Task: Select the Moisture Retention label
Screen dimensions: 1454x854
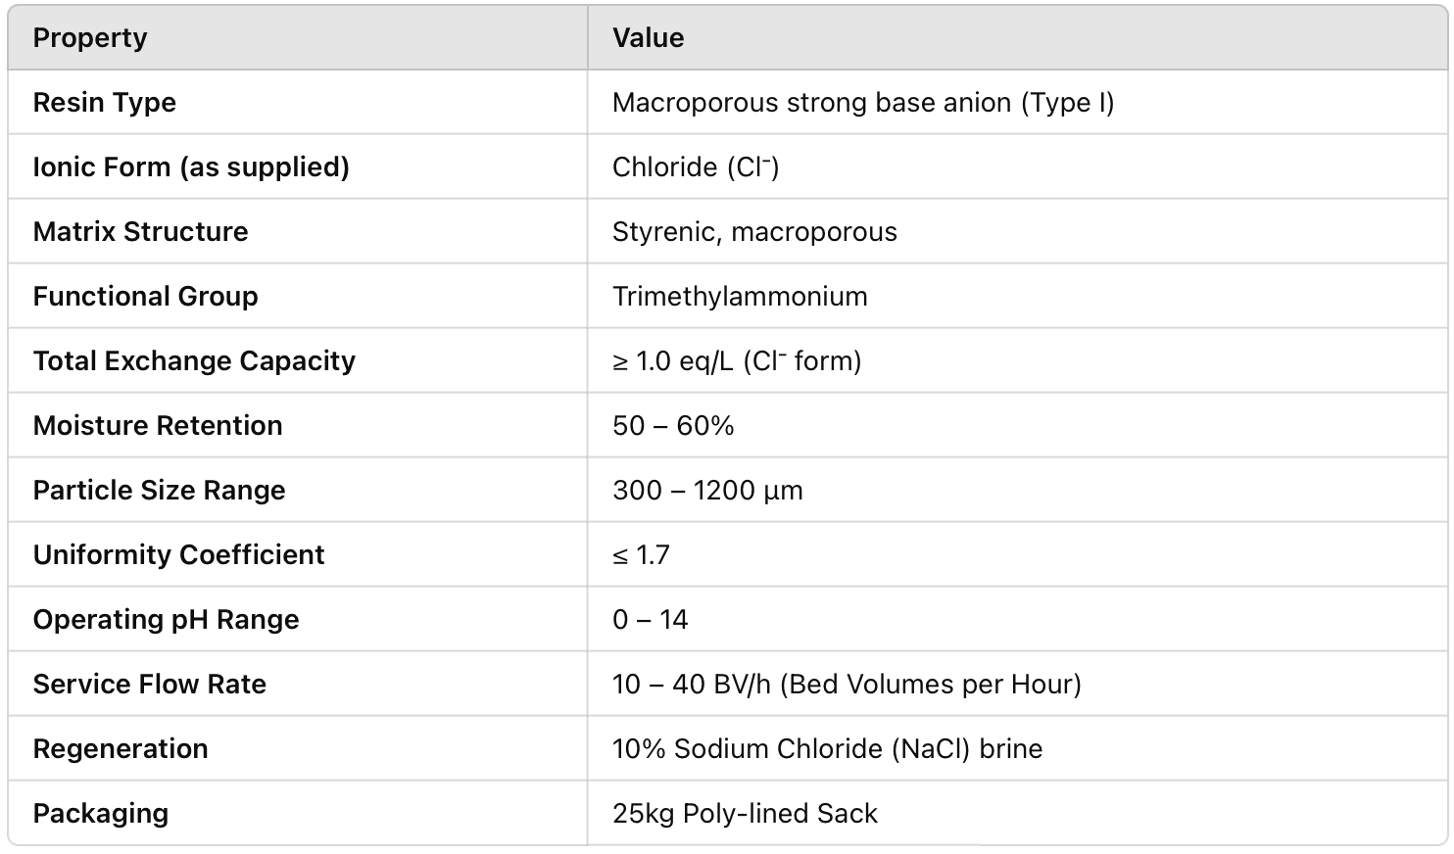Action: click(x=158, y=426)
